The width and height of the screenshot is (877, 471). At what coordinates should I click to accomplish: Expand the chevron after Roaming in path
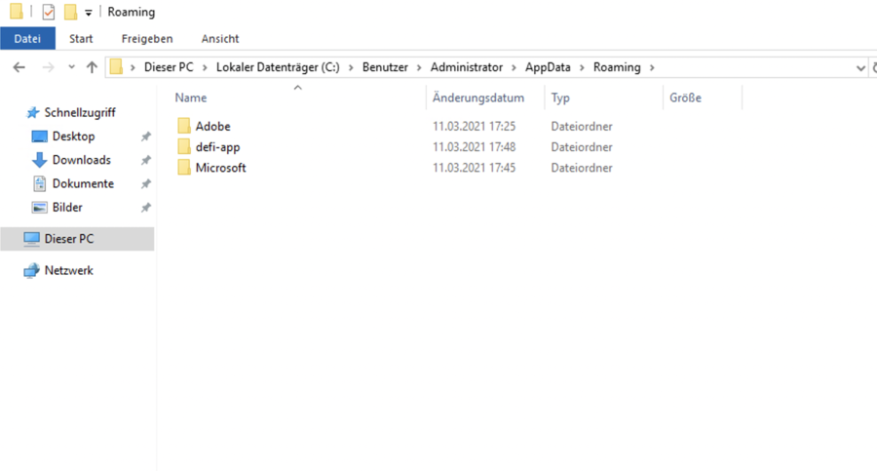pyautogui.click(x=653, y=67)
